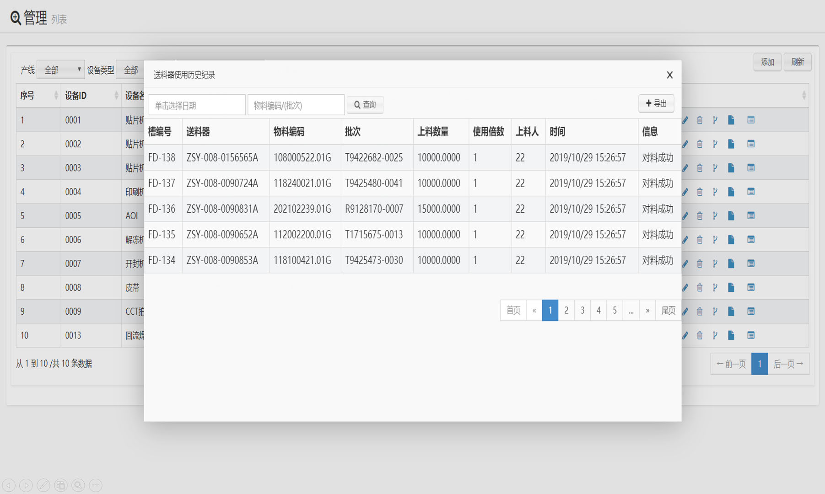Click the trash delete icon for row 0002

pos(700,144)
